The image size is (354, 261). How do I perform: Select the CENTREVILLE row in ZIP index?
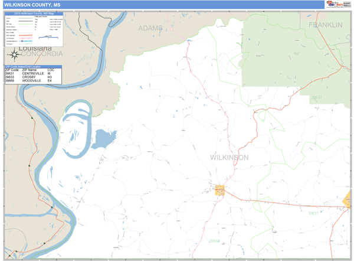(33, 74)
